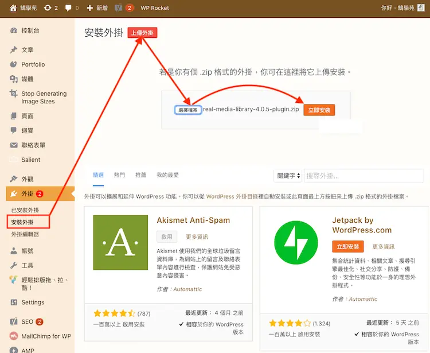Click the wrench icon for Tools (工具)
Image resolution: width=430 pixels, height=353 pixels.
pos(13,265)
